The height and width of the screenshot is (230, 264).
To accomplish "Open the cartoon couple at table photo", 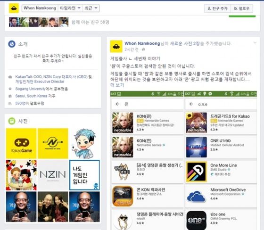I will [x=21, y=175].
